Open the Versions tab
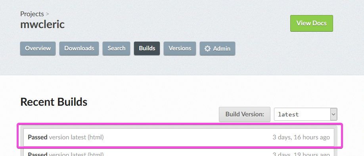 [x=180, y=48]
